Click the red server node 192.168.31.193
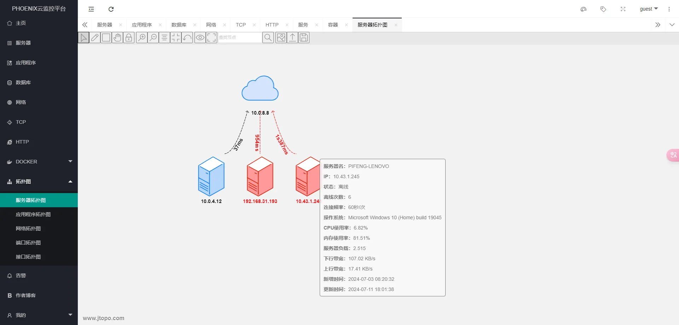The height and width of the screenshot is (325, 679). pos(260,176)
